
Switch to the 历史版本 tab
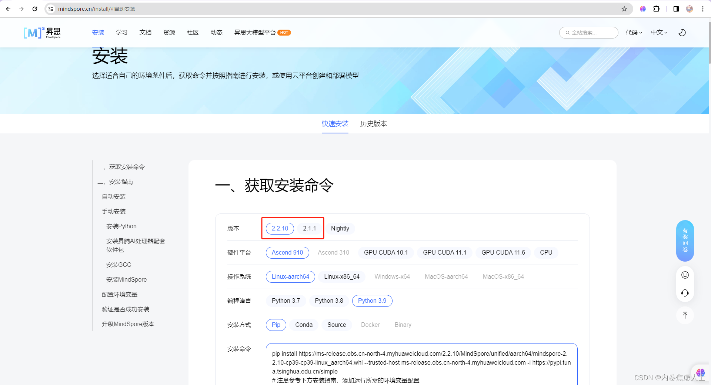click(374, 124)
